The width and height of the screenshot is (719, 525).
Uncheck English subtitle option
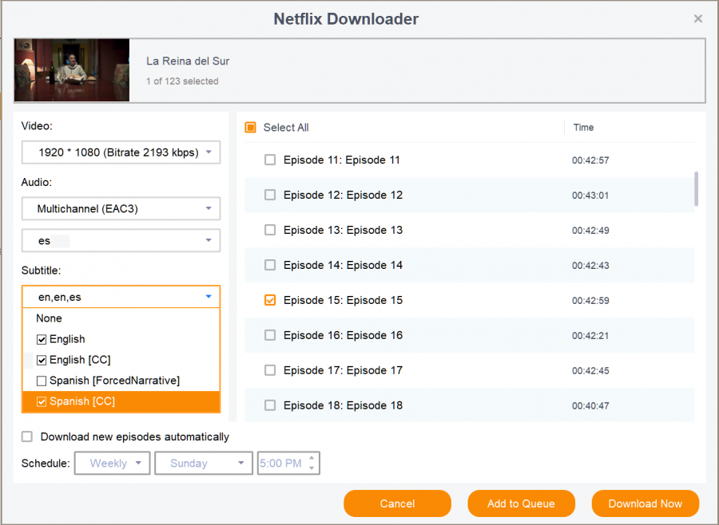42,339
